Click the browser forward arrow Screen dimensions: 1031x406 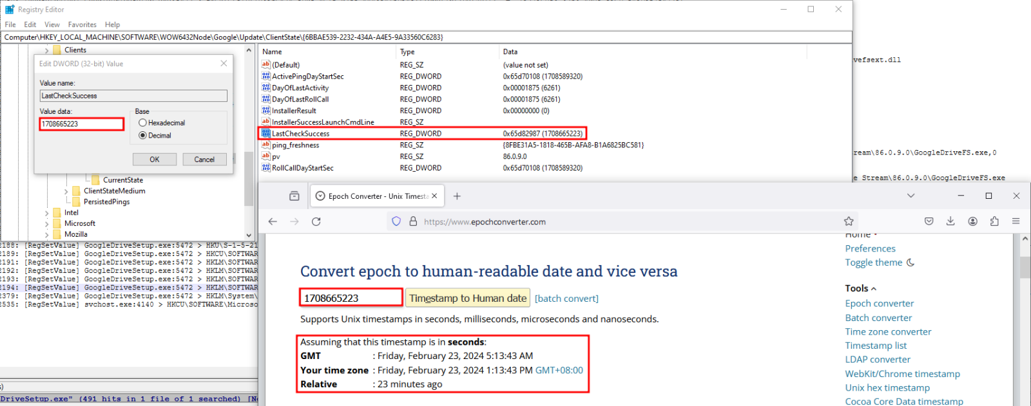click(294, 221)
